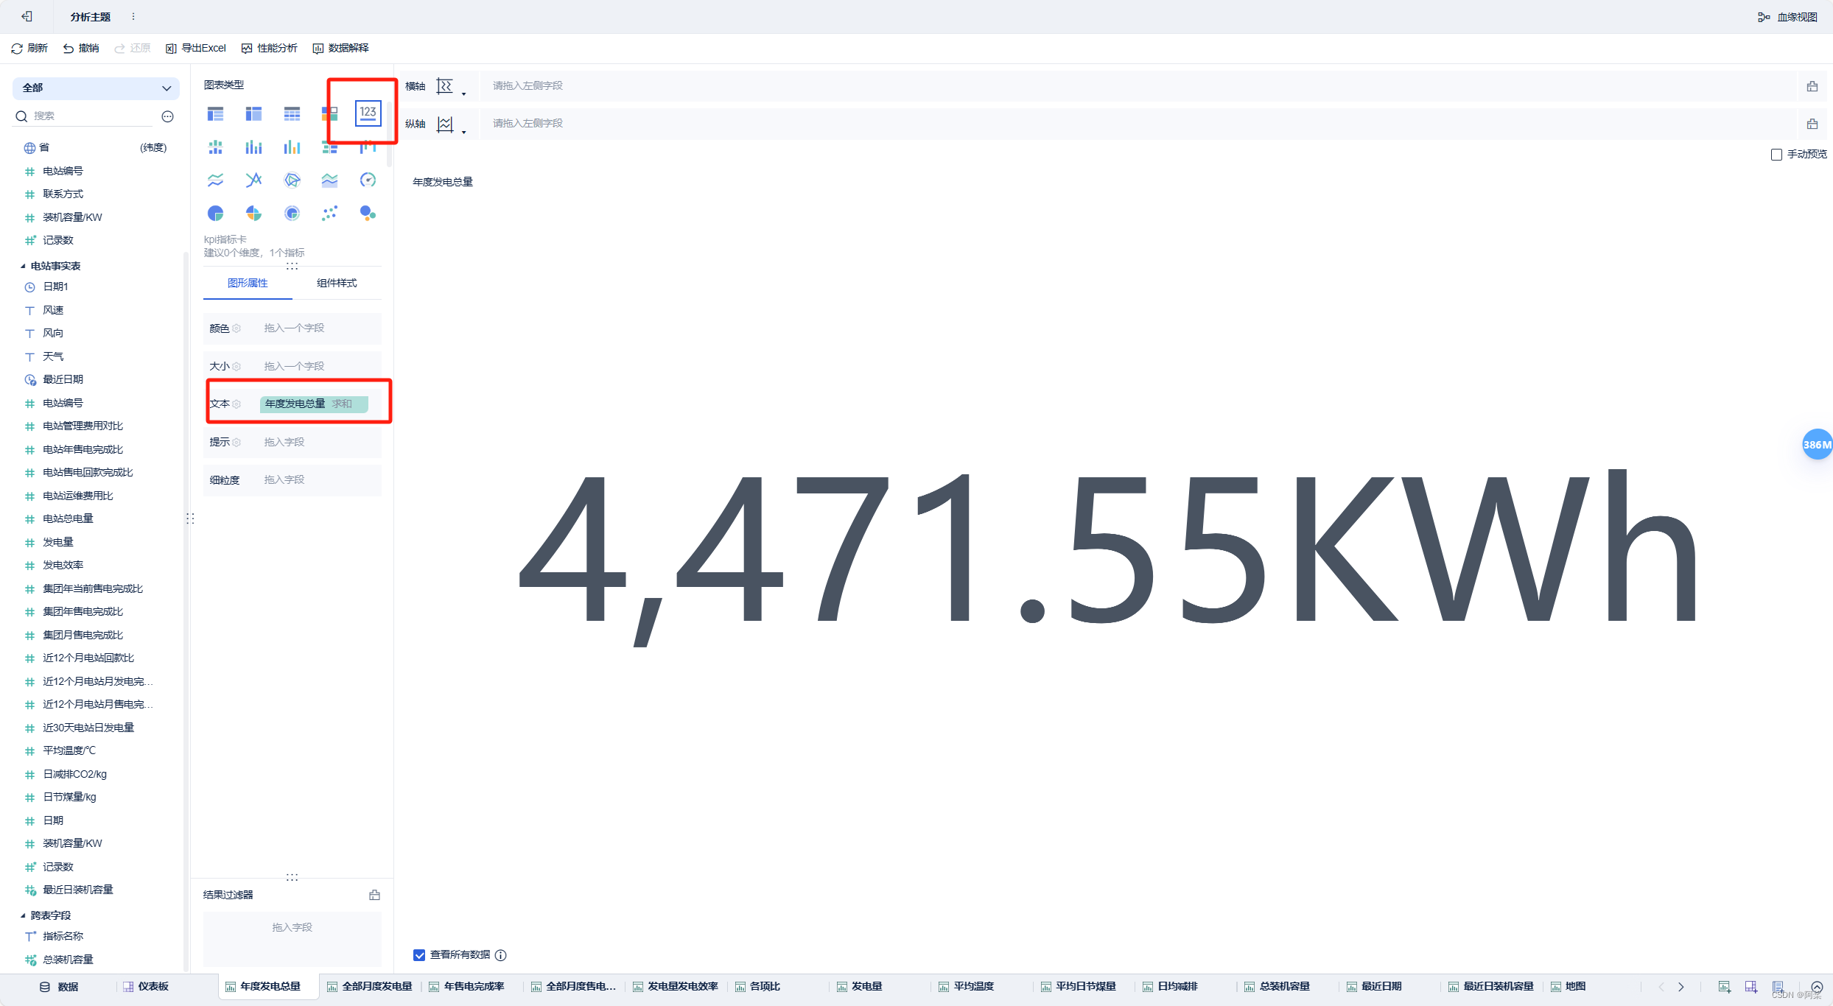Enable the 手动预览 checkbox
The width and height of the screenshot is (1833, 1006).
(x=1776, y=155)
